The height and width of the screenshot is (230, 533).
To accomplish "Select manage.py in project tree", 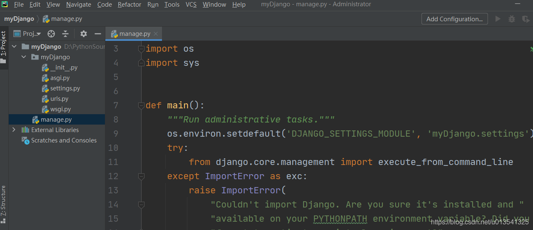I will click(57, 120).
